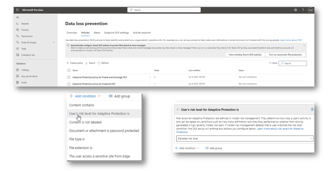The height and width of the screenshot is (171, 328).
Task: Open the app launcher waffle icon
Action: click(x=17, y=10)
